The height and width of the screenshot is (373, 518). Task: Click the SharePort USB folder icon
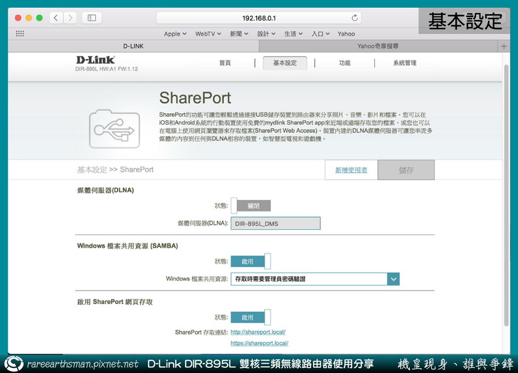[x=109, y=128]
